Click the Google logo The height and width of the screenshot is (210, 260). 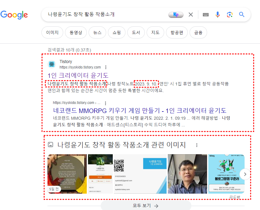[x=14, y=15]
